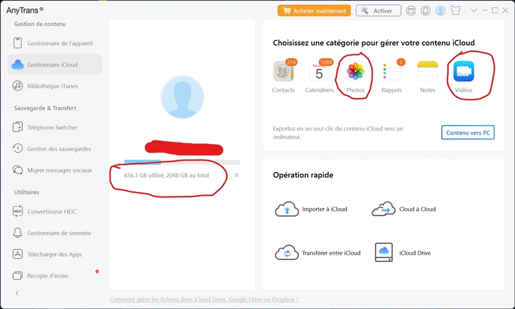Click the Télécharger des Apps icon
515x309 pixels.
(17, 254)
